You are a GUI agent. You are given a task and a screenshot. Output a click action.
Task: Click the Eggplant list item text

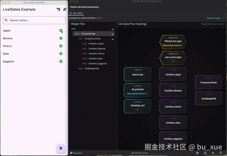tap(9, 61)
